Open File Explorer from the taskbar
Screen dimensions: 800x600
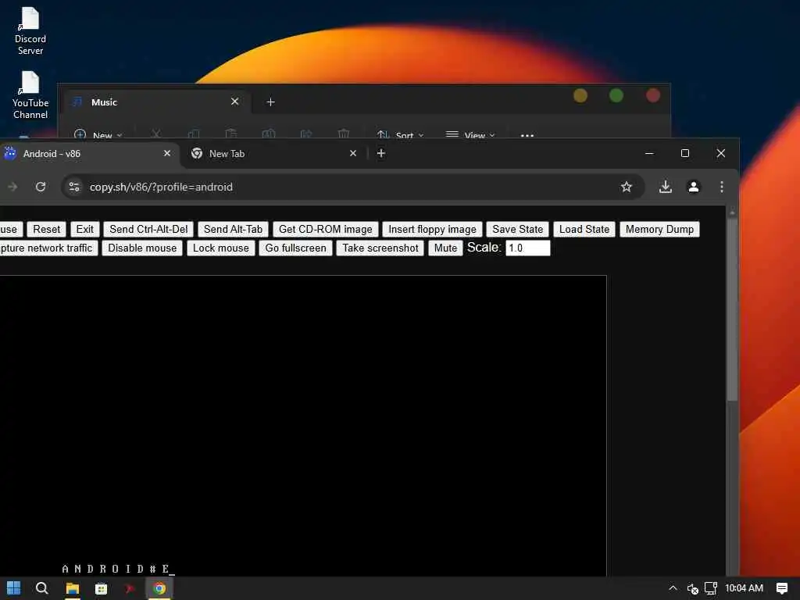click(x=73, y=588)
